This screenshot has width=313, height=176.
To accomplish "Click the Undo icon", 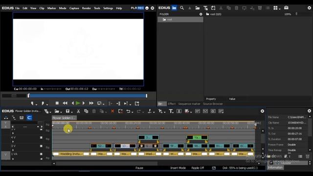I will click(128, 111).
